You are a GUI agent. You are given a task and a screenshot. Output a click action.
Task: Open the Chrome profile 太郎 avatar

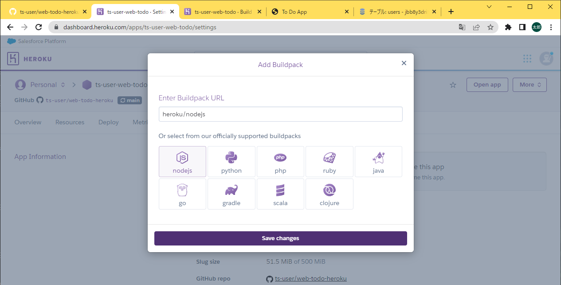pyautogui.click(x=537, y=27)
